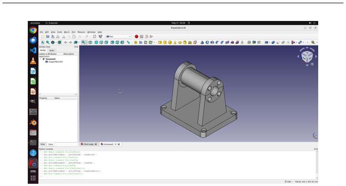Viewport: 346px width, 186px height.
Task: Select the Revolve tool icon
Action: click(x=207, y=42)
